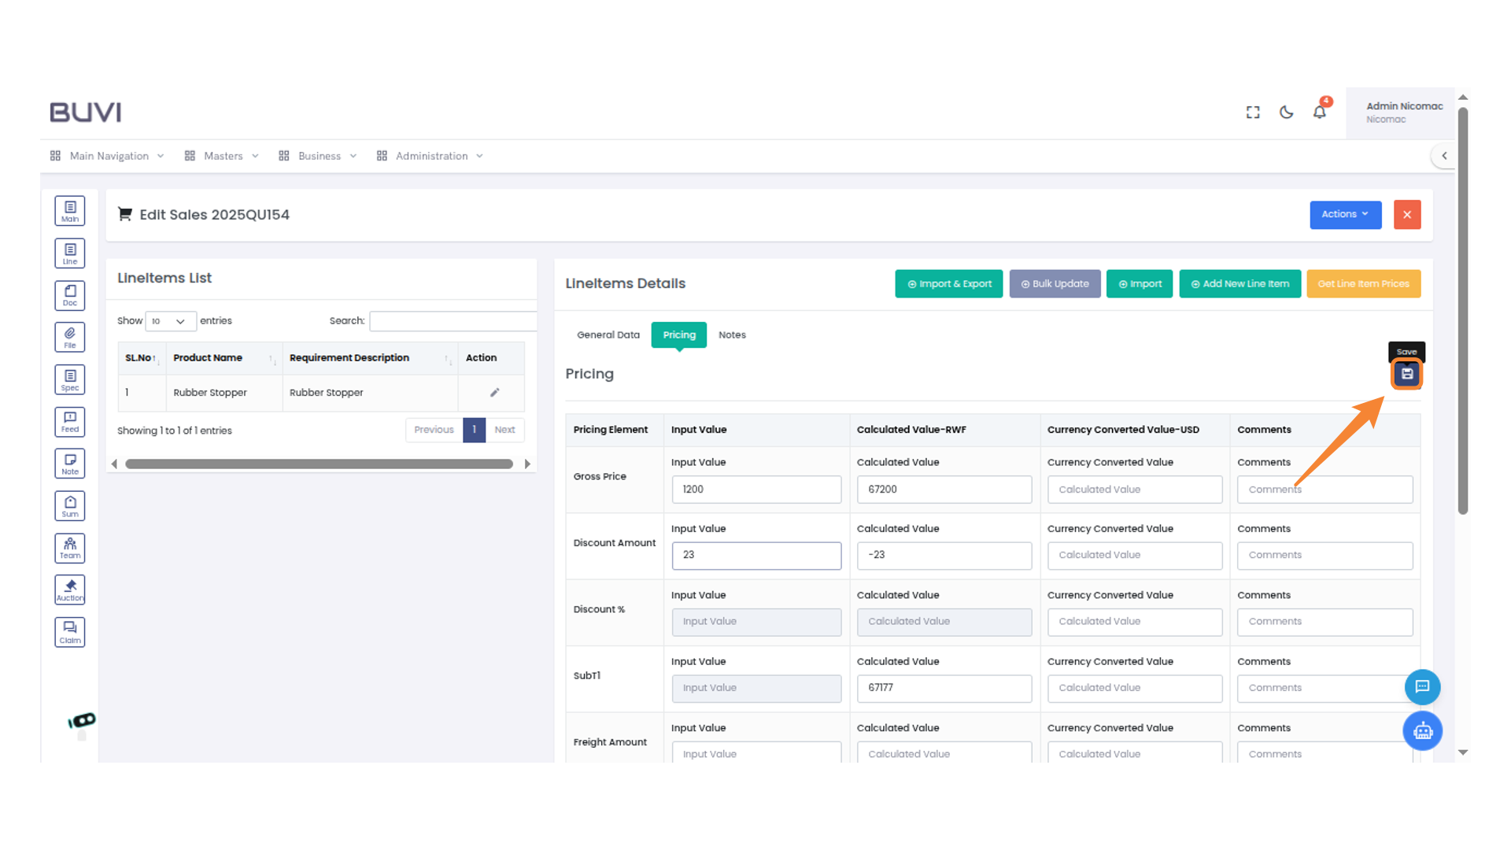Open the notifications bell

1320,112
